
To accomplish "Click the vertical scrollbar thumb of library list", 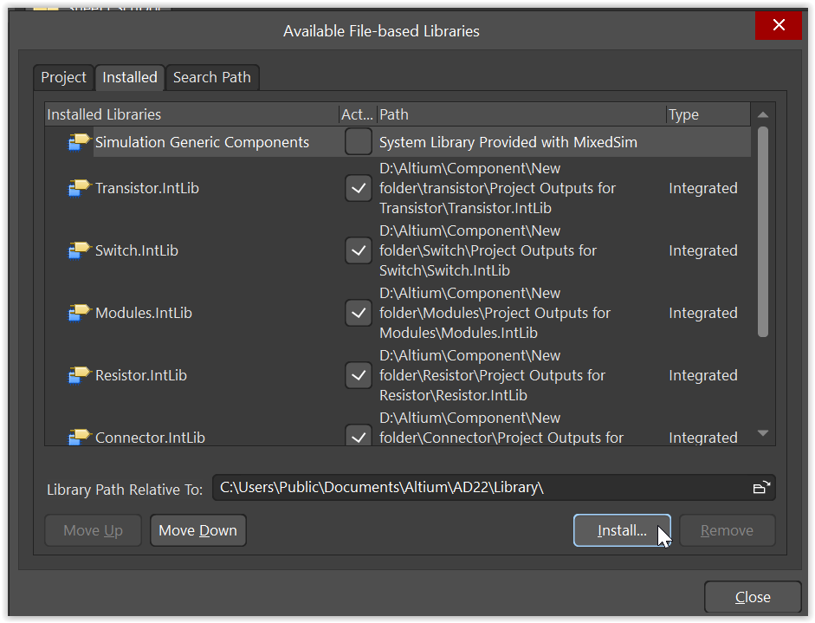I will click(763, 232).
